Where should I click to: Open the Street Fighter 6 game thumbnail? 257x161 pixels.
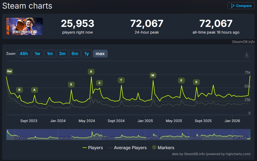click(25, 26)
